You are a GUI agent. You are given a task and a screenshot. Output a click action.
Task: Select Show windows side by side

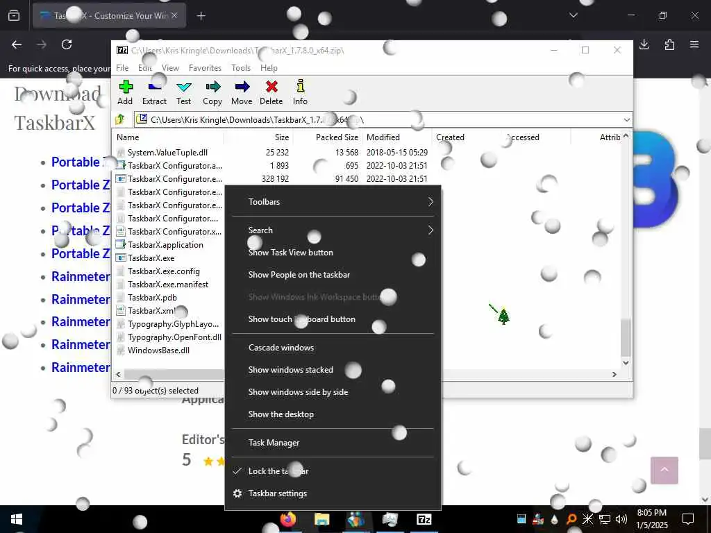333,392
